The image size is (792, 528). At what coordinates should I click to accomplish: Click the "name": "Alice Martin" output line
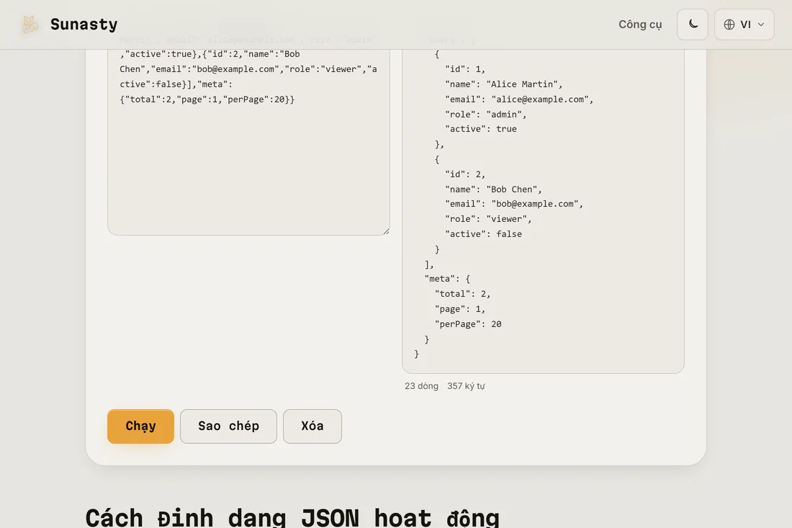click(x=503, y=84)
